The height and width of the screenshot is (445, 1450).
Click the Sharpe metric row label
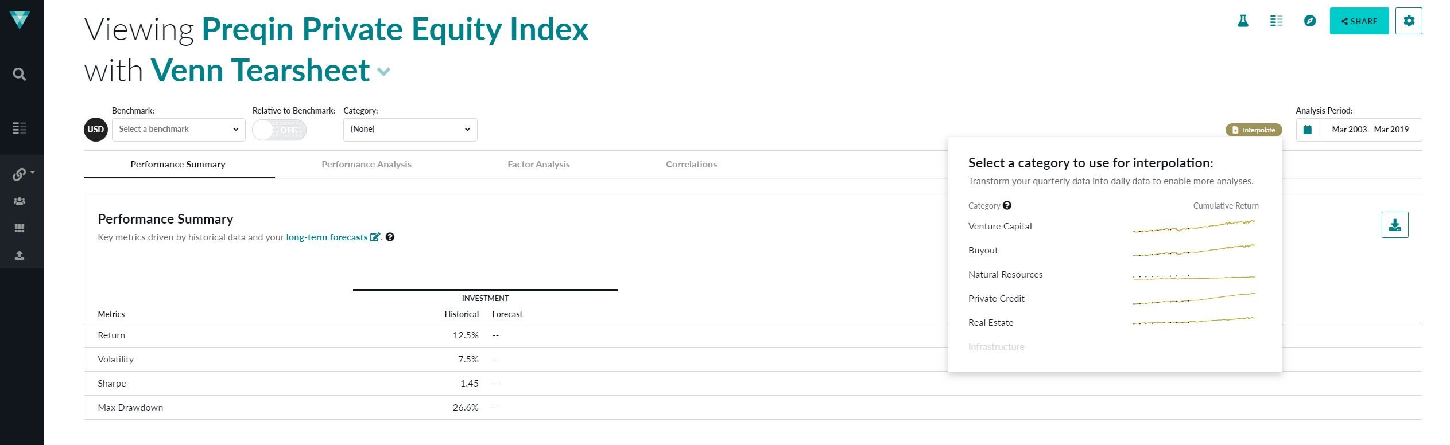[112, 384]
